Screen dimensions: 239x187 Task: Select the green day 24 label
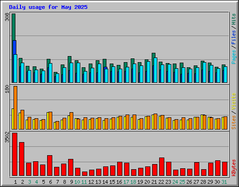pyautogui.click(x=175, y=182)
